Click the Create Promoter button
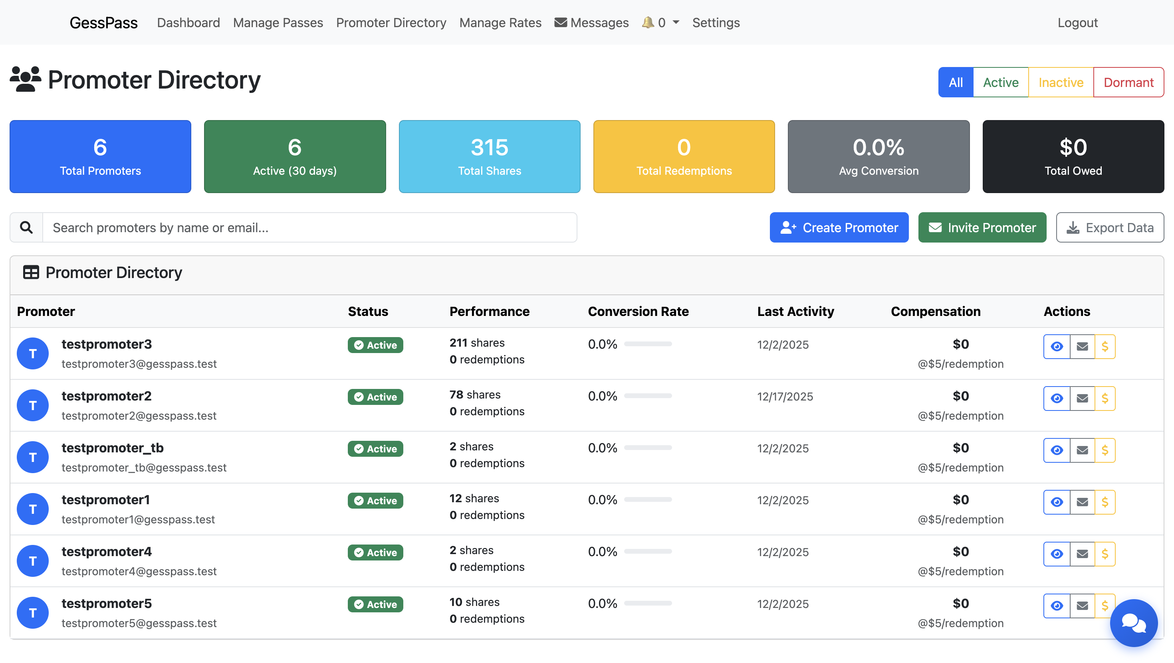 click(839, 227)
